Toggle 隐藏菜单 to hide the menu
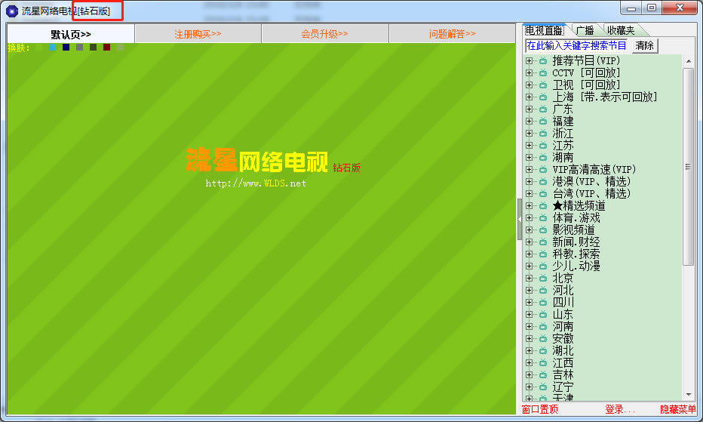The height and width of the screenshot is (422, 703). pos(678,409)
